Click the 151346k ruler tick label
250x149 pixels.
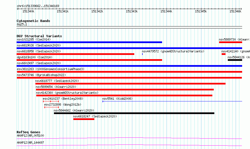[235, 11]
